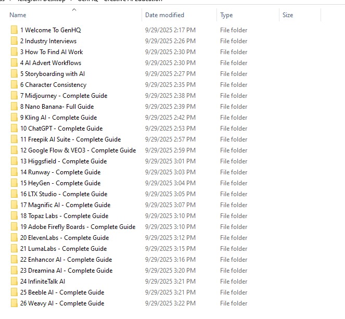Click the folder icon for 1 Welcome To GenHQ
Screen dimensions: 345x319
(x=14, y=30)
